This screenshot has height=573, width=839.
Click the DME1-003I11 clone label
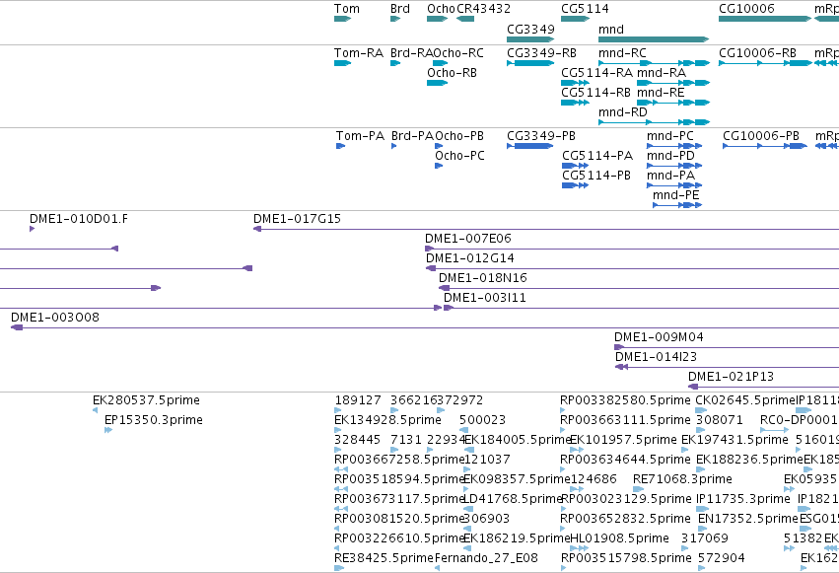[x=485, y=298]
